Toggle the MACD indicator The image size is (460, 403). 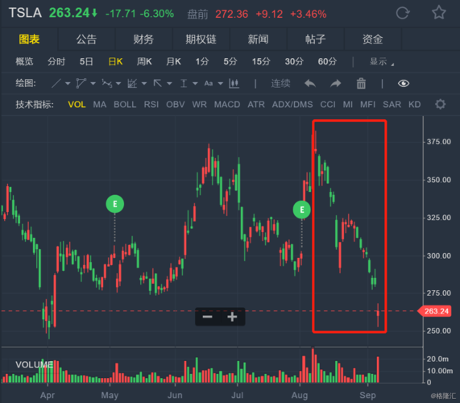click(227, 105)
